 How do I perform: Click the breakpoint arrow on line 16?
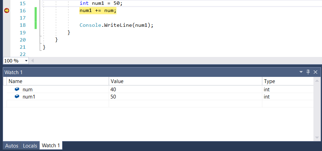[7, 11]
